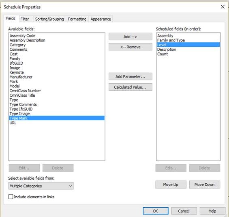Click the Add --> button
The height and width of the screenshot is (217, 229).
[130, 37]
